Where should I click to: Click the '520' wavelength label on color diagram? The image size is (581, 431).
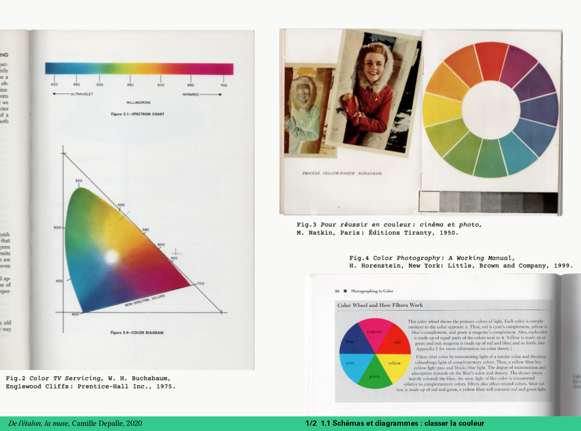[x=79, y=181]
